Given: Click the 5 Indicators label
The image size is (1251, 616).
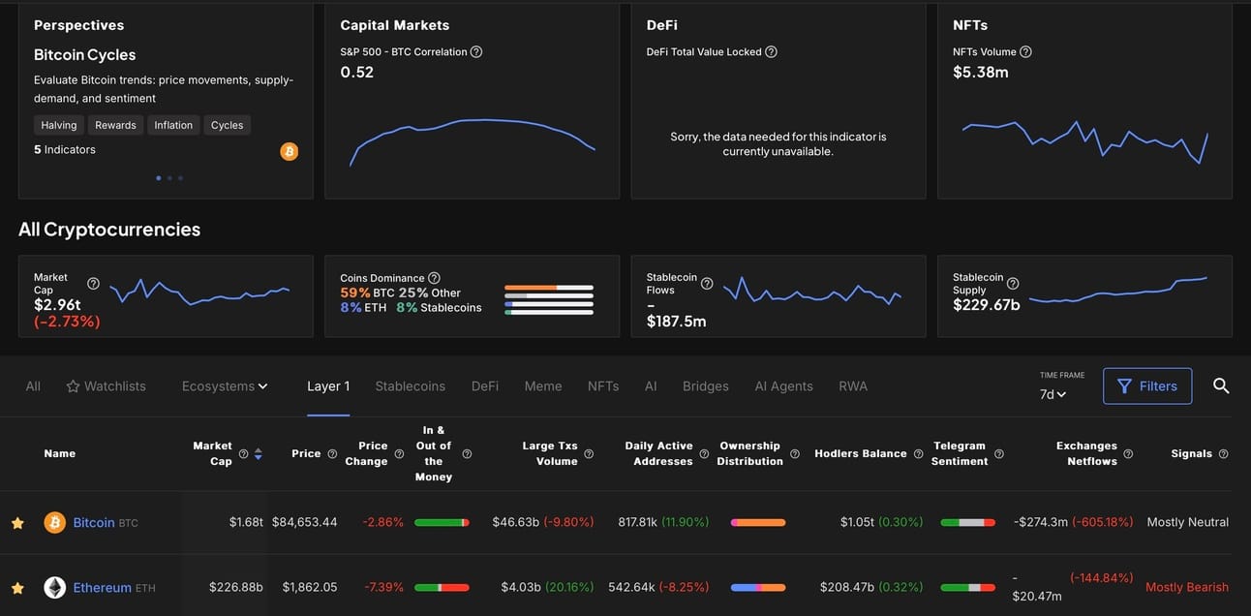Looking at the screenshot, I should 65,150.
